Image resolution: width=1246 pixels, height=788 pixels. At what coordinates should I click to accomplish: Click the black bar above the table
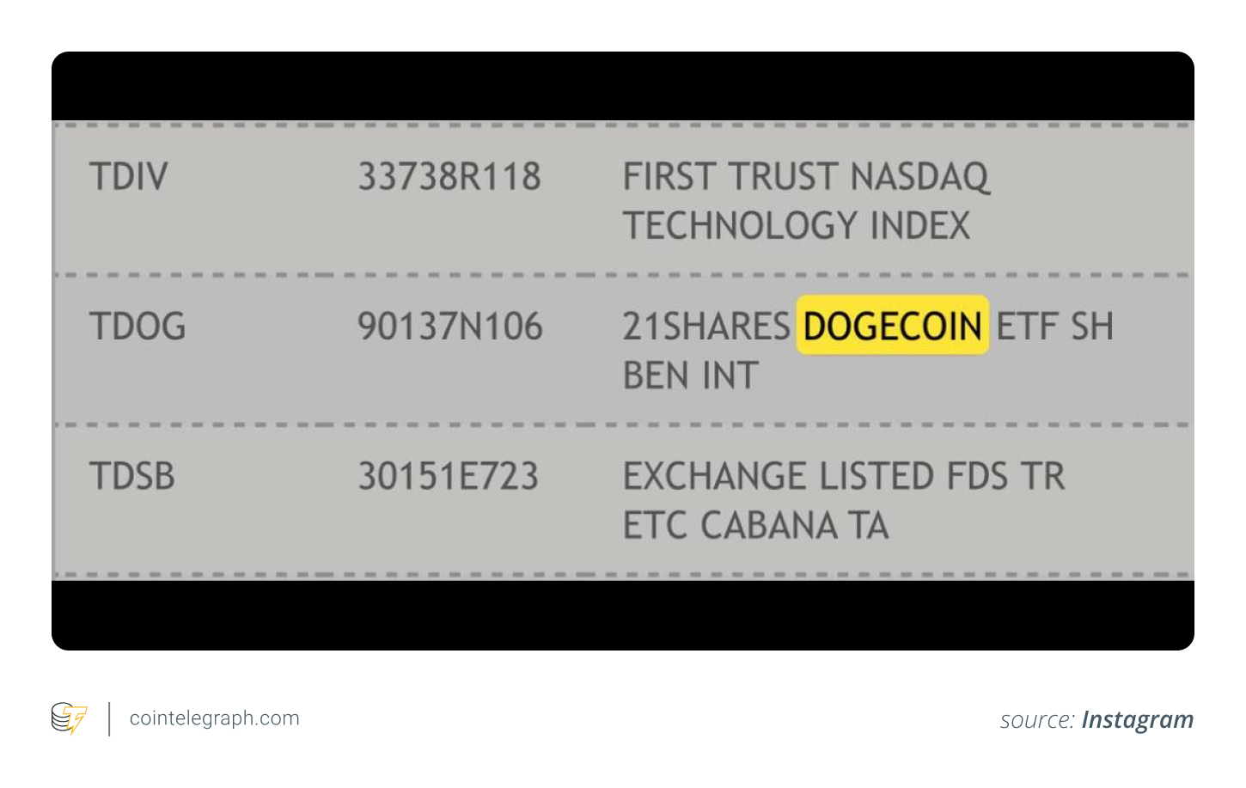click(623, 86)
